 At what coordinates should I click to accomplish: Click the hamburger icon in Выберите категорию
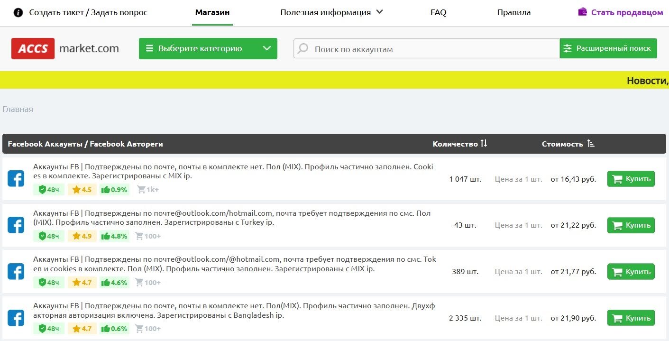[149, 48]
